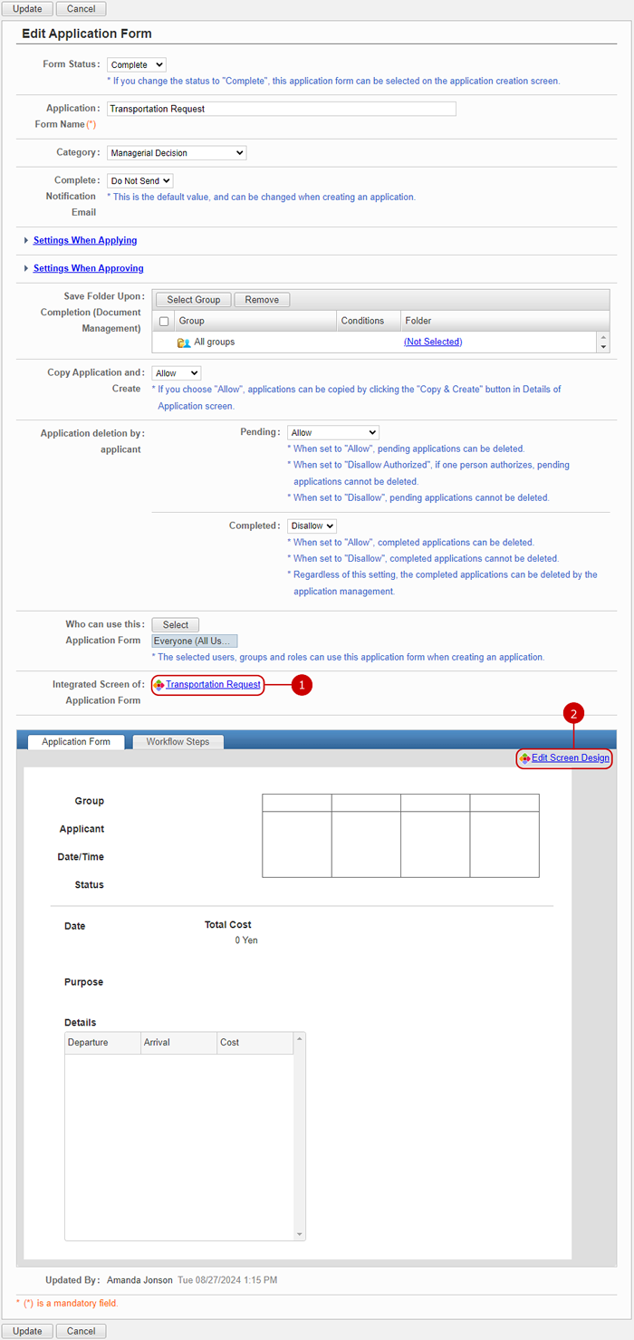Click the 0 Yen total cost value

(x=246, y=940)
